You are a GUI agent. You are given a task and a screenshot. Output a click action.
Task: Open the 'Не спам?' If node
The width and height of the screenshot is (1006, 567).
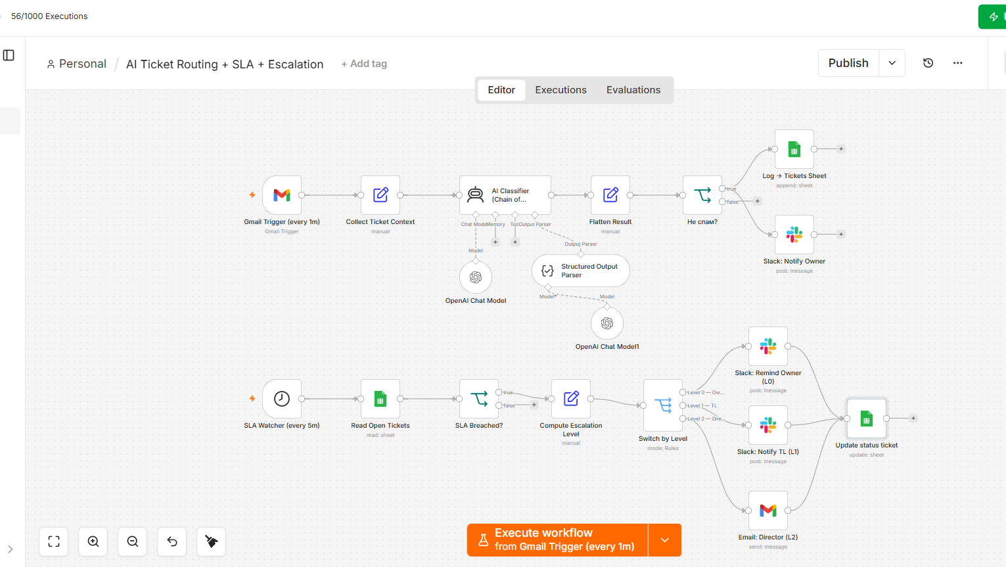(x=702, y=195)
